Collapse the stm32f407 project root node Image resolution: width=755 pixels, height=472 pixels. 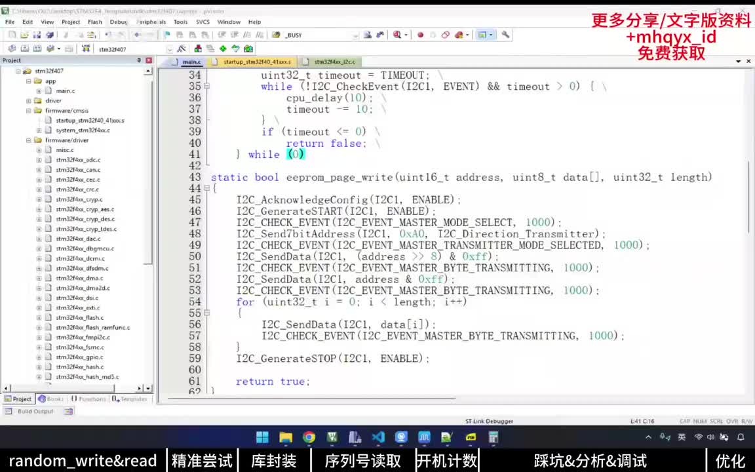coord(18,71)
